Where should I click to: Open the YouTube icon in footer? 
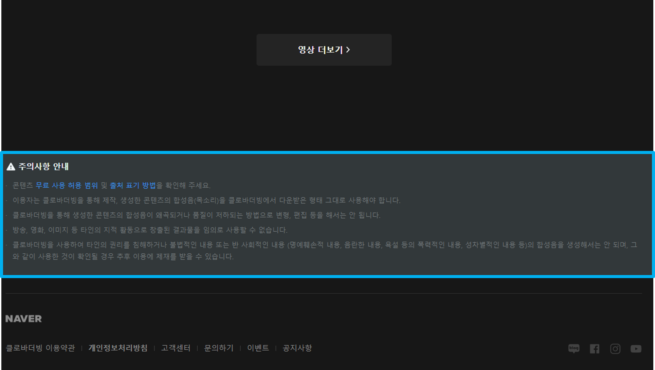pos(636,349)
